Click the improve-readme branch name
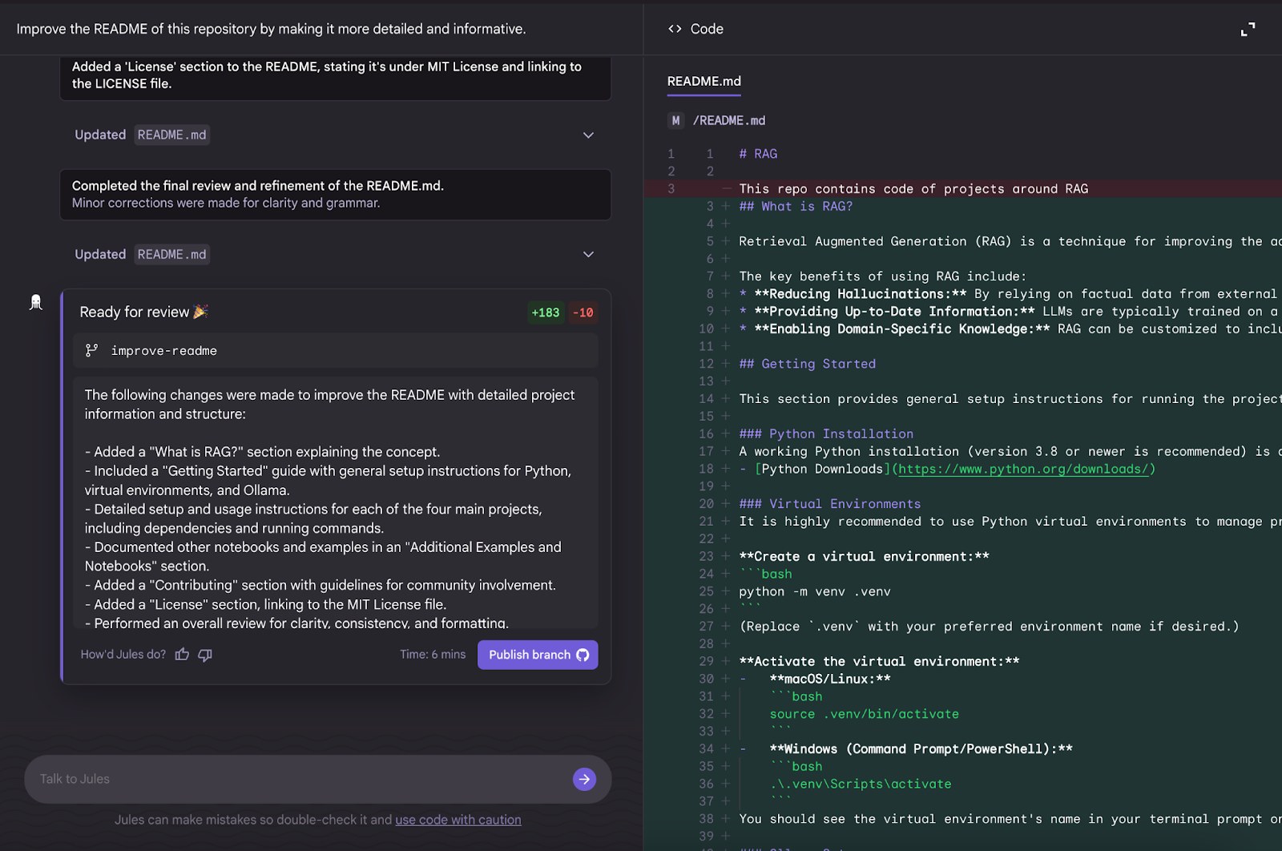Image resolution: width=1282 pixels, height=851 pixels. tap(164, 350)
